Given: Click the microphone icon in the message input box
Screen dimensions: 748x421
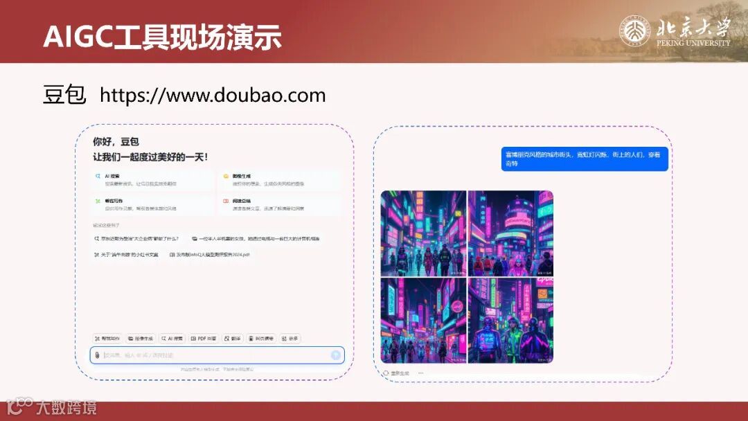Looking at the screenshot, I should click(x=97, y=355).
